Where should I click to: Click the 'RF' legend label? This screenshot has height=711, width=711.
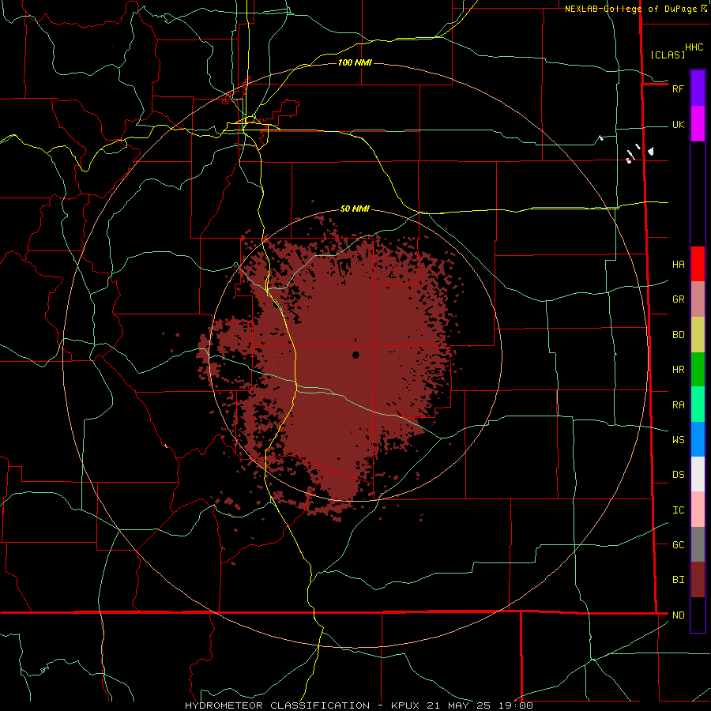(678, 88)
